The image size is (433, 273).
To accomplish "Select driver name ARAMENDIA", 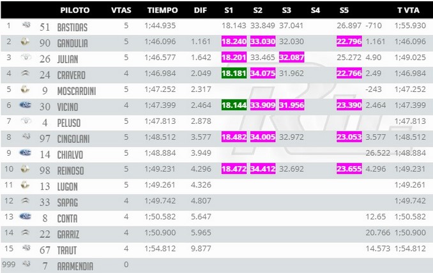I will click(x=75, y=266).
